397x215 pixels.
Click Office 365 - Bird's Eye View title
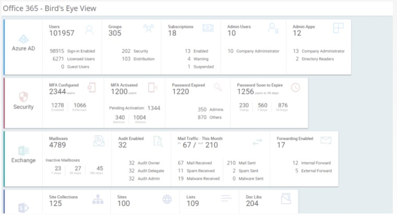point(50,8)
